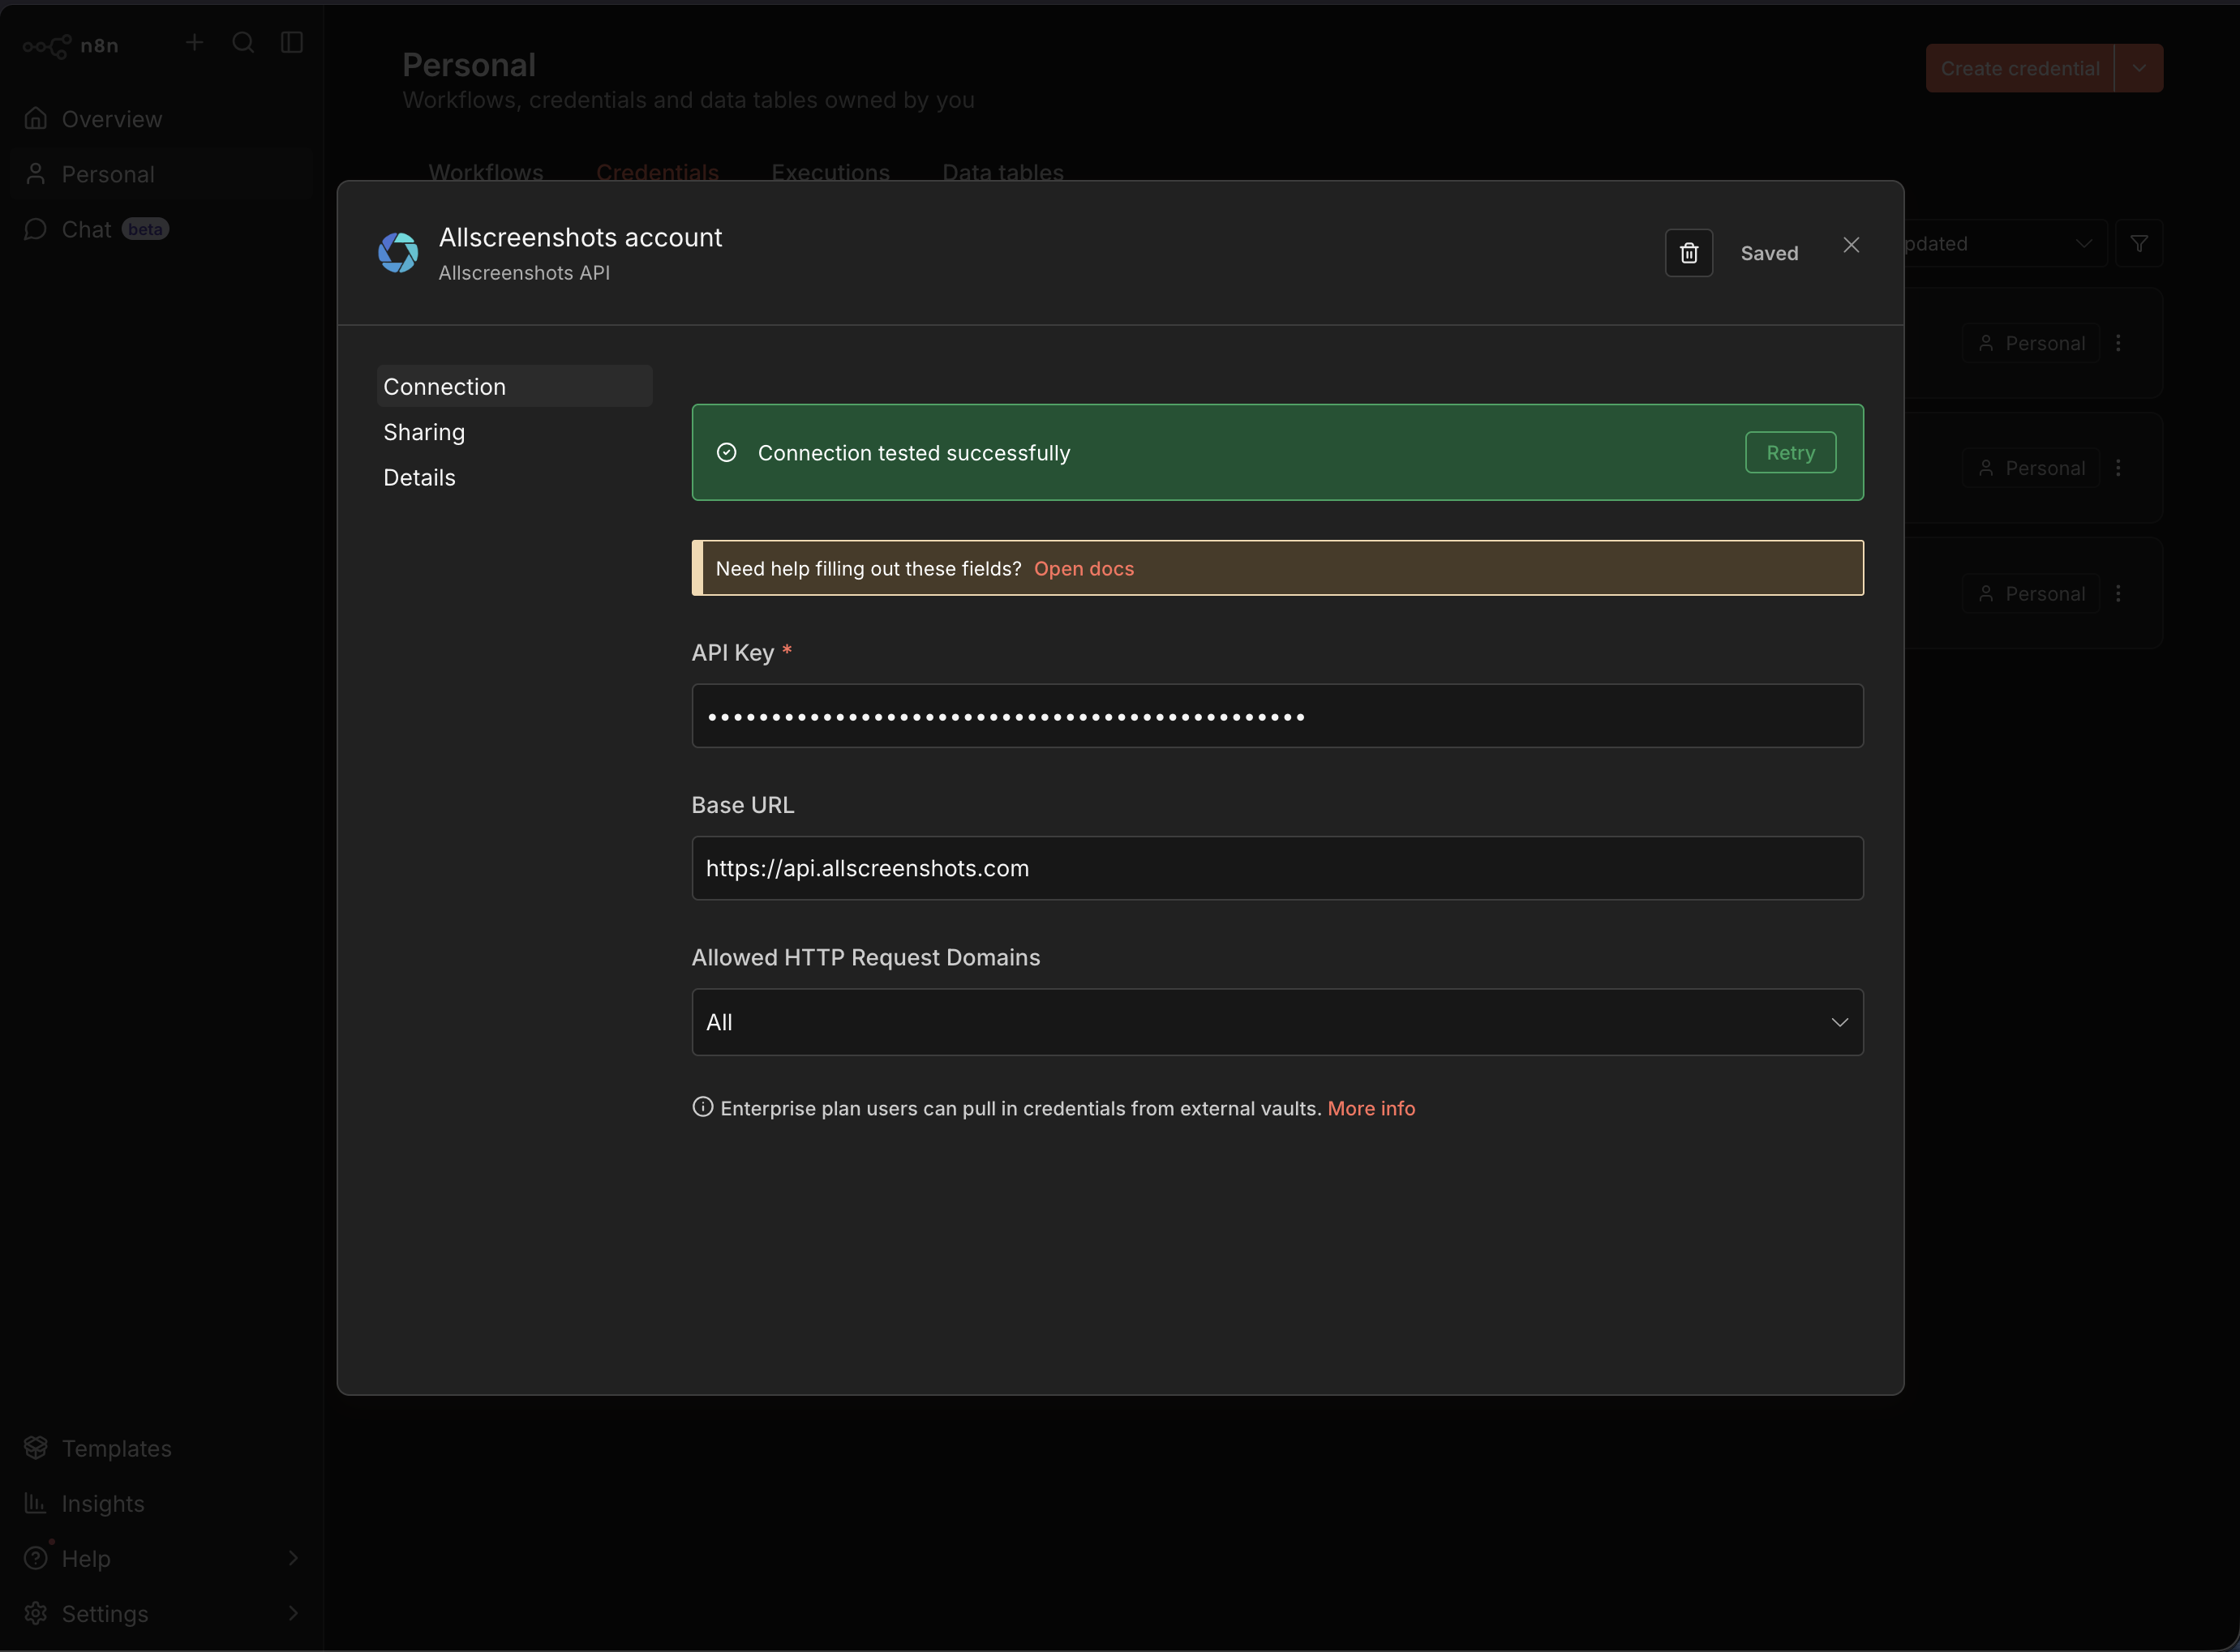Go to Overview in sidebar

coord(162,119)
